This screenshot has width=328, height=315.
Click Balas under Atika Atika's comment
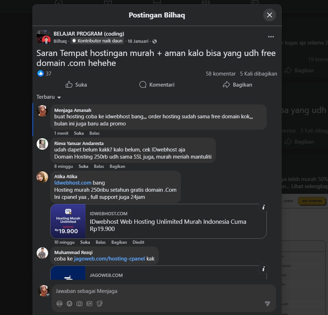pyautogui.click(x=100, y=242)
